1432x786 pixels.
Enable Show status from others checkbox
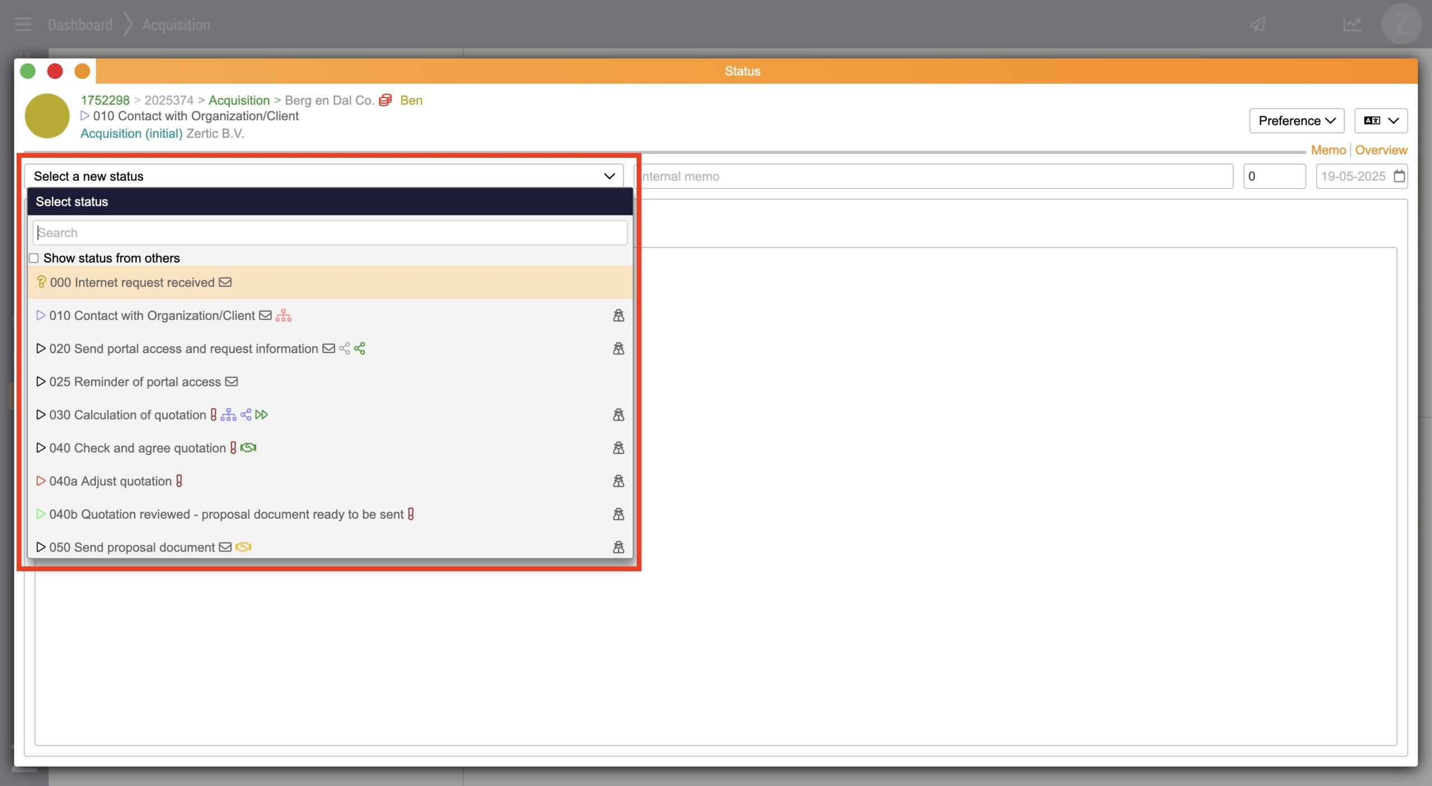(34, 258)
